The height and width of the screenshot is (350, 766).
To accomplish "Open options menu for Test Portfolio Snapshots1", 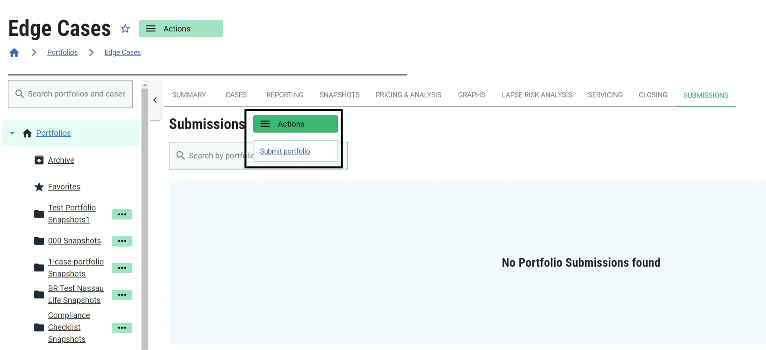I will click(122, 214).
